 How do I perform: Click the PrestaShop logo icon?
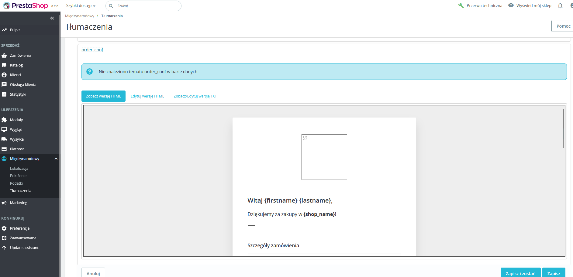pyautogui.click(x=7, y=5)
